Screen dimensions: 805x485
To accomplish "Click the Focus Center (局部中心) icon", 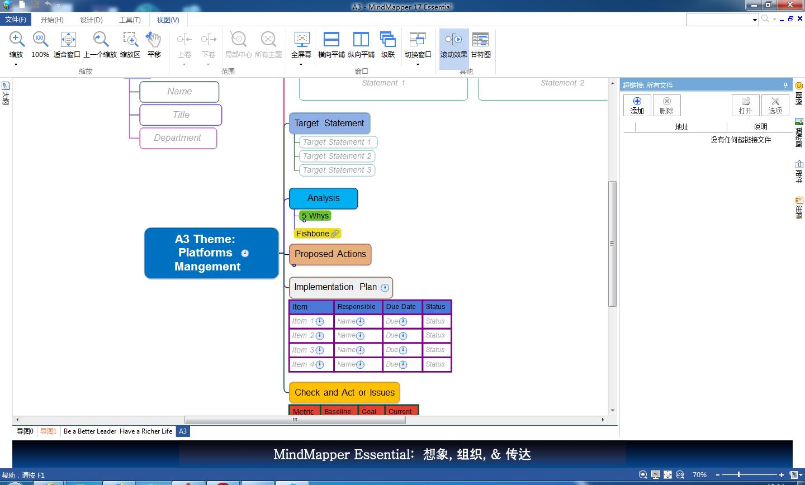I will [238, 45].
